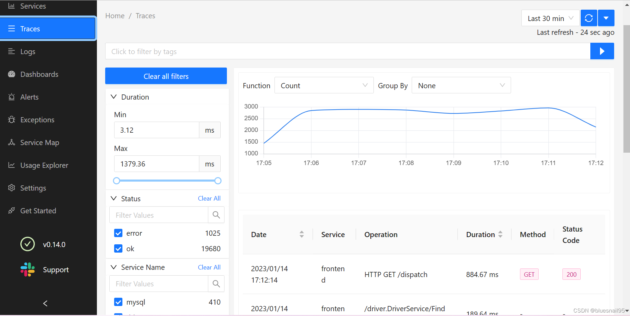Click the Status Filter Values input
The width and height of the screenshot is (630, 316).
click(159, 215)
